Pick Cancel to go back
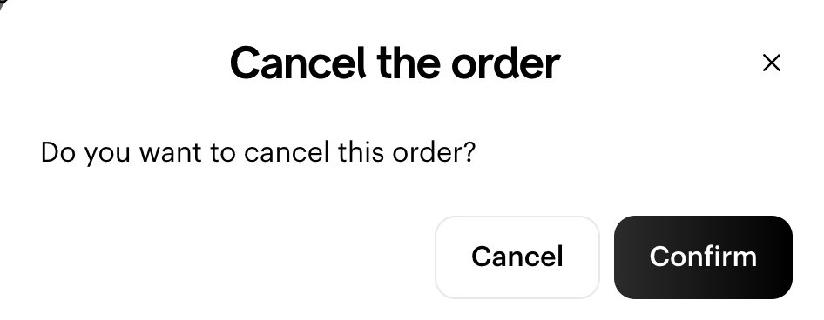824x320 pixels. 517,257
